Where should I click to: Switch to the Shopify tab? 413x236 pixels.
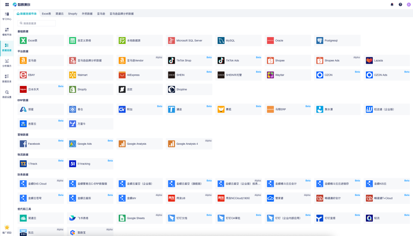(73, 14)
